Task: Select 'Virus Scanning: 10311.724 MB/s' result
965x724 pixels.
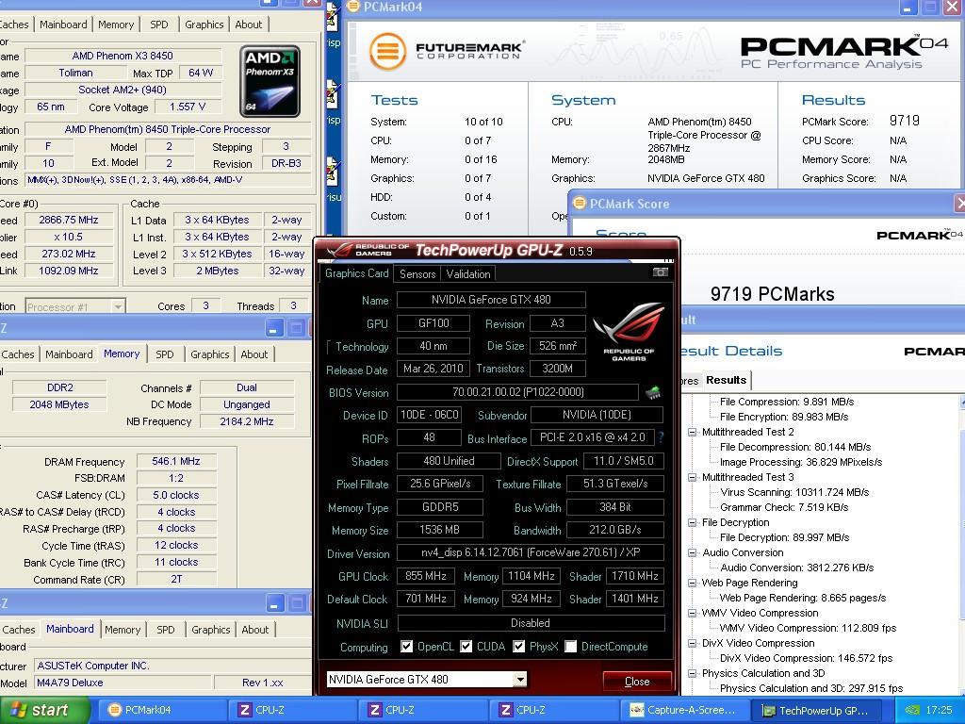Action: click(794, 492)
